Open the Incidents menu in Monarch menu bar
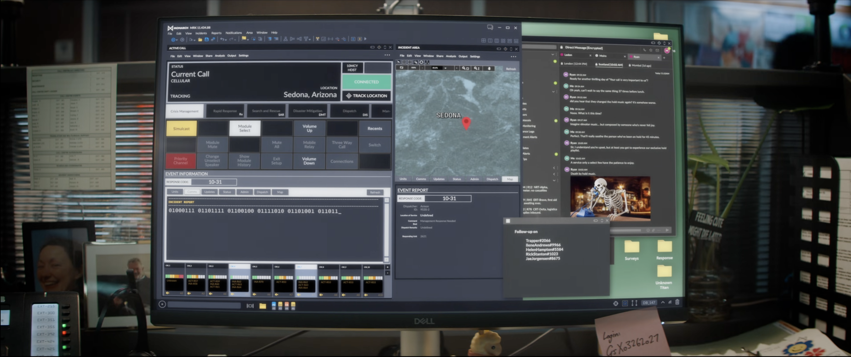The image size is (851, 357). click(x=201, y=33)
